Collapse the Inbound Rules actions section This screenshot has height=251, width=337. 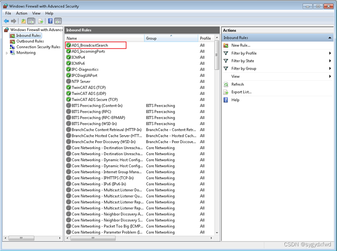[330, 38]
